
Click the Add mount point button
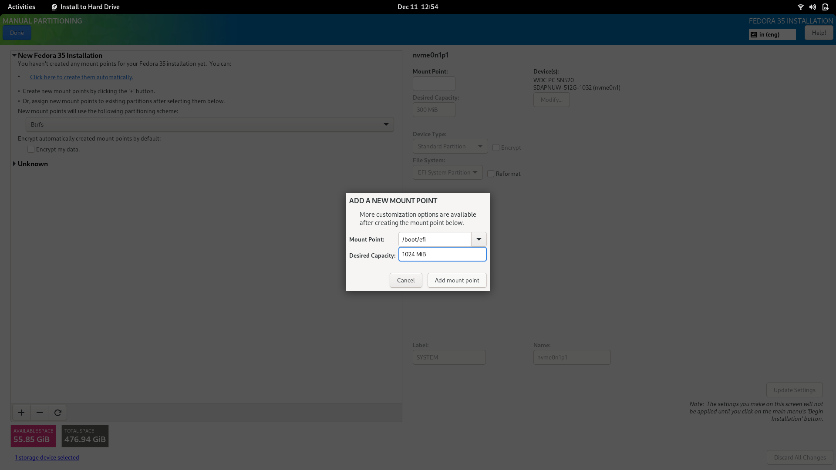click(x=457, y=280)
